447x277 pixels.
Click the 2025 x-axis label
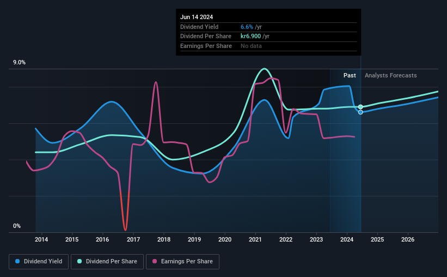coord(377,239)
